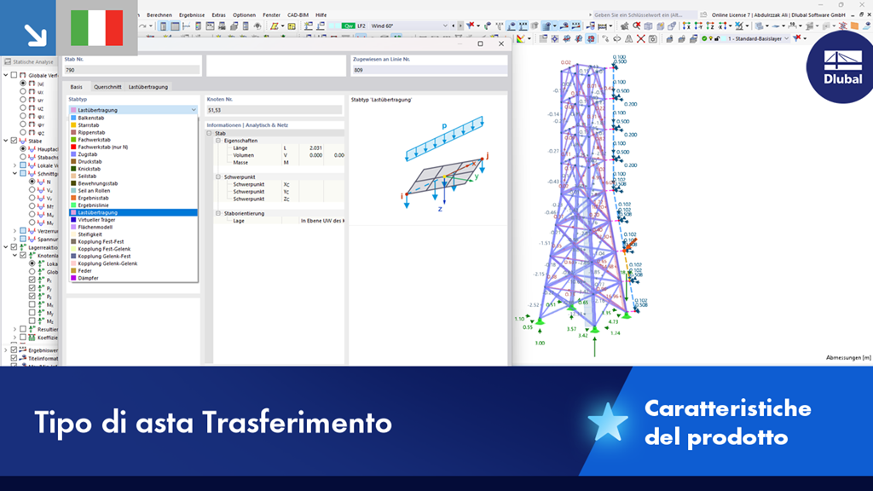Click the Knoten Nr. field showing 51,53
The width and height of the screenshot is (873, 491).
coord(275,110)
